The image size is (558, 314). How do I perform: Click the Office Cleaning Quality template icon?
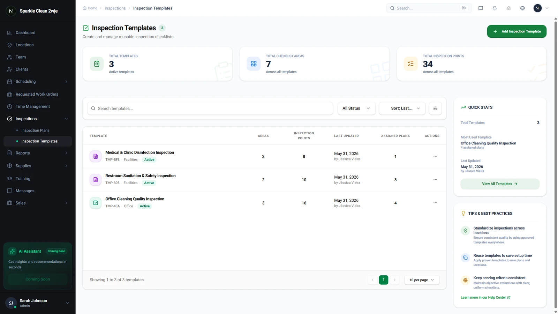pos(96,203)
